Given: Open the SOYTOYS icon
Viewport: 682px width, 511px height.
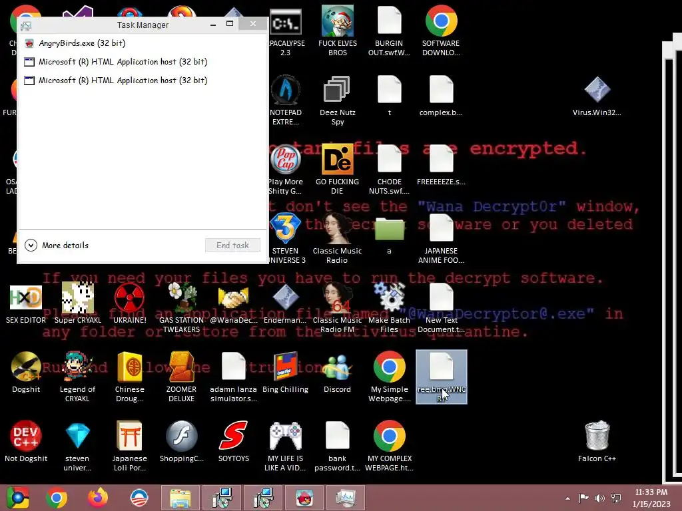Looking at the screenshot, I should coord(234,442).
